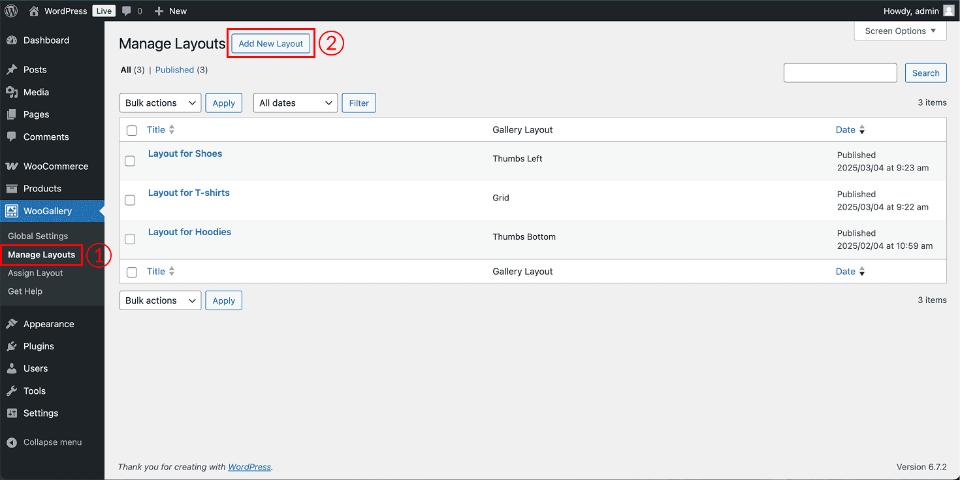Tick the checkbox for Layout for Shoes
Screen dimensions: 960x480
tap(130, 161)
